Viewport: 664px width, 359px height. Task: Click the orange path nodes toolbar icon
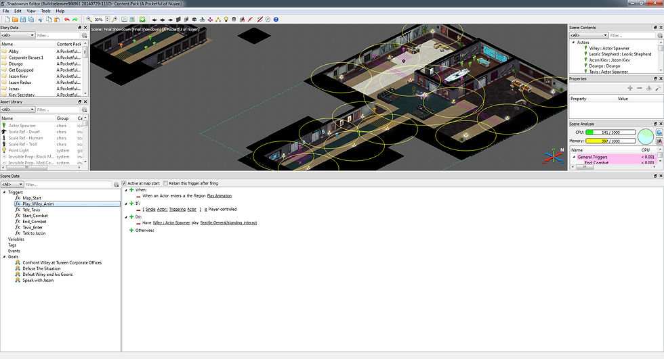[x=218, y=20]
